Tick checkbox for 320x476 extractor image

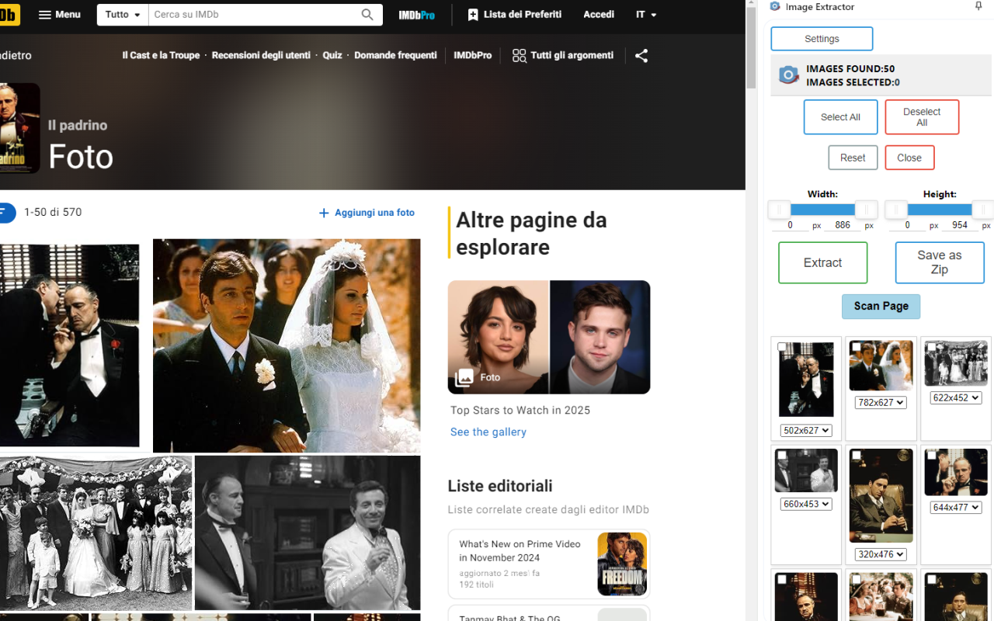tap(857, 455)
